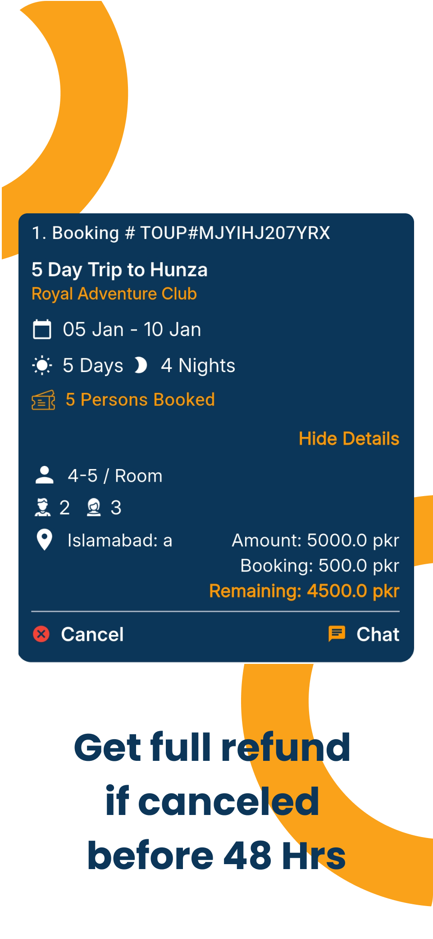Screen dimensions: 433x939
Task: Click the sun icon next to 5 Days
Action: 42,365
